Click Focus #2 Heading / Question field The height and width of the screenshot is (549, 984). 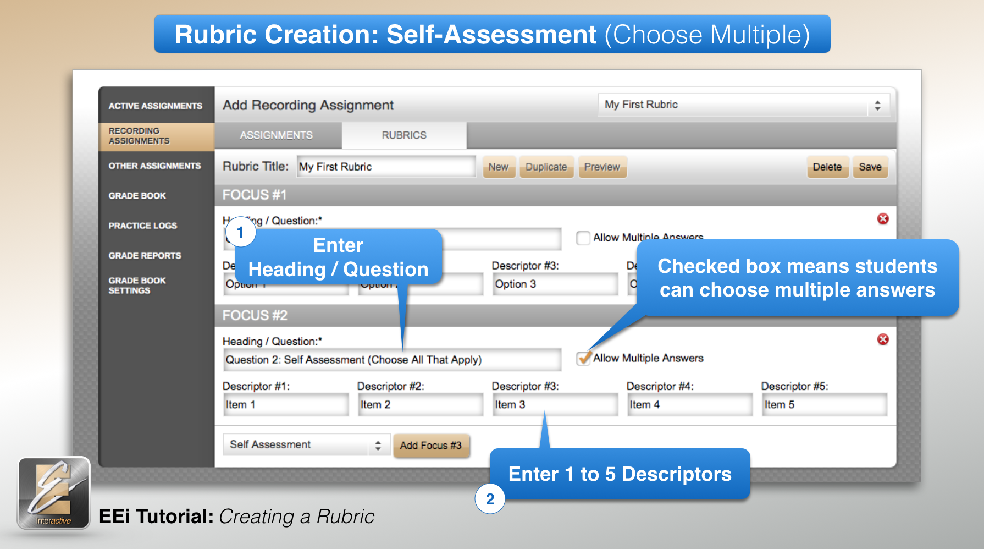click(392, 360)
